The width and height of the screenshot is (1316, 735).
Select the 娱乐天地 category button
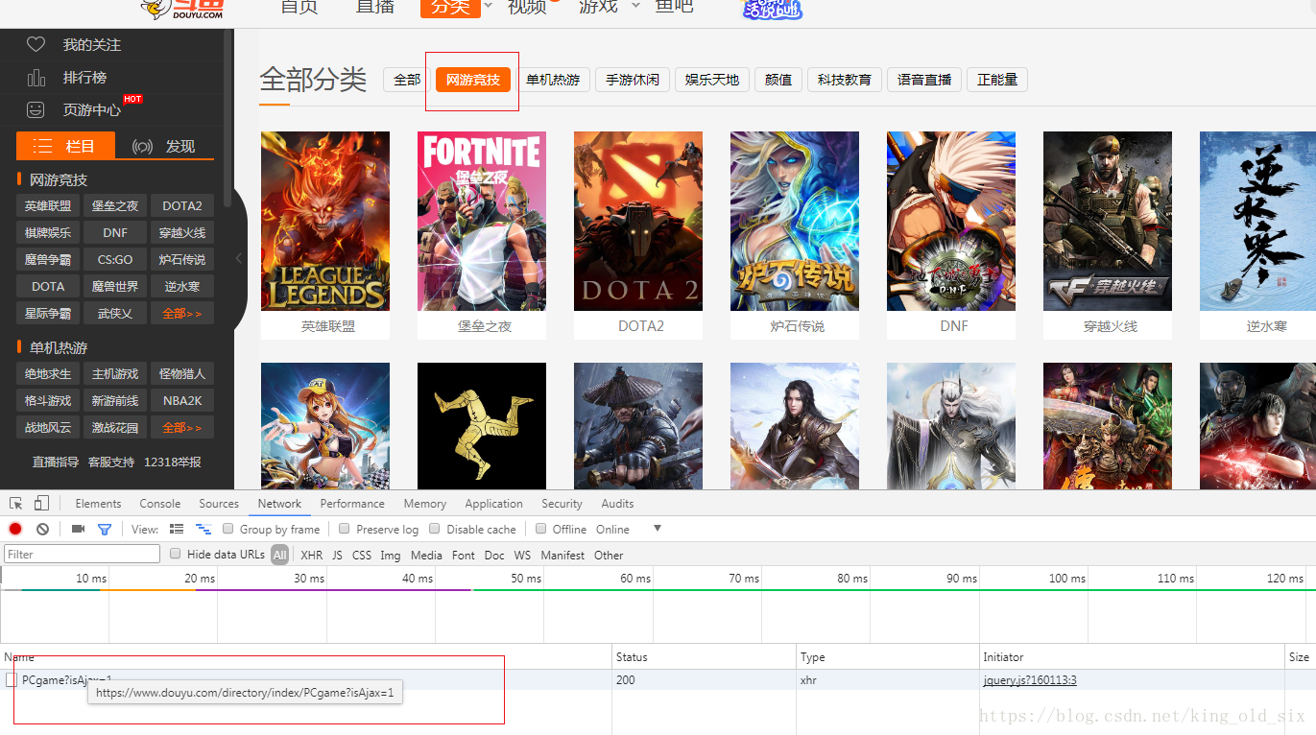tap(712, 80)
